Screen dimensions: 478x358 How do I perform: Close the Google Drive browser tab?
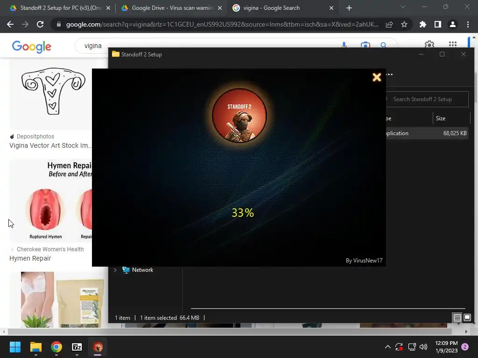(220, 8)
